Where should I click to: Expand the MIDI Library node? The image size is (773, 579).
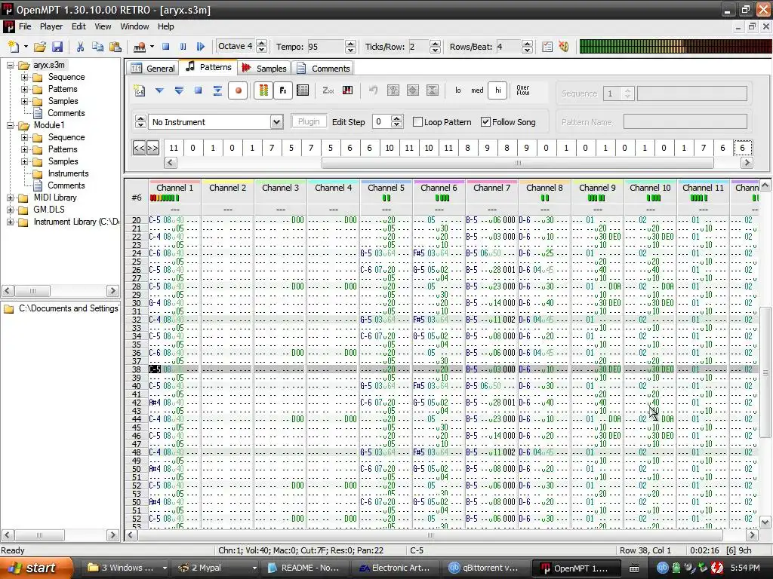10,198
